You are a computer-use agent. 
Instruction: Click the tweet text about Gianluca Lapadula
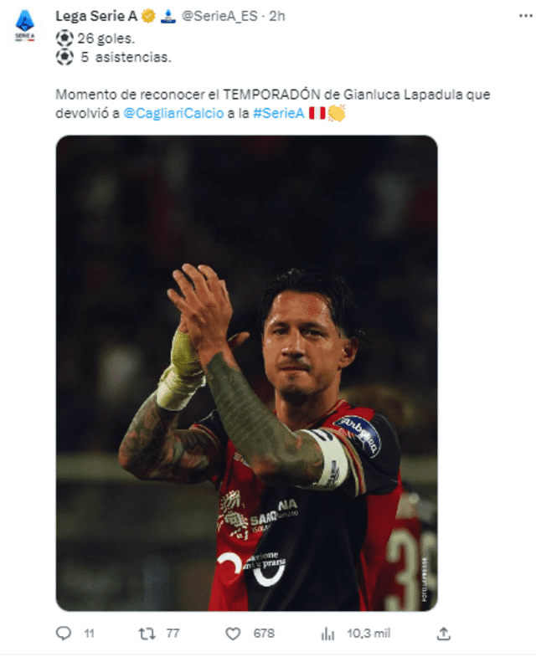(x=273, y=104)
